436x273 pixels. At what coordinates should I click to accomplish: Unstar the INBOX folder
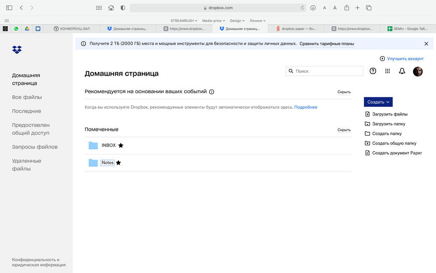[x=120, y=145]
